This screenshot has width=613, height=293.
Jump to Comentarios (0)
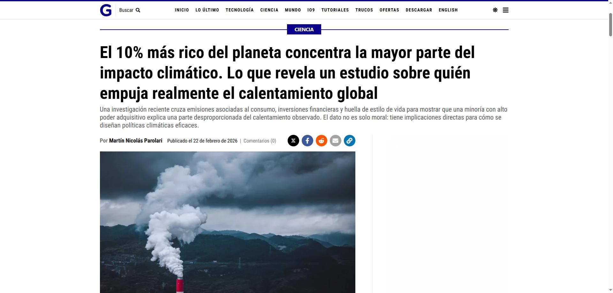pos(260,141)
